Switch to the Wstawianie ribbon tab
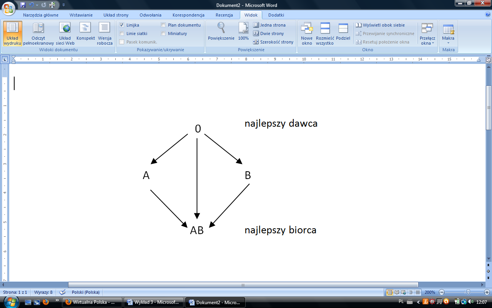Image resolution: width=492 pixels, height=308 pixels. [81, 15]
